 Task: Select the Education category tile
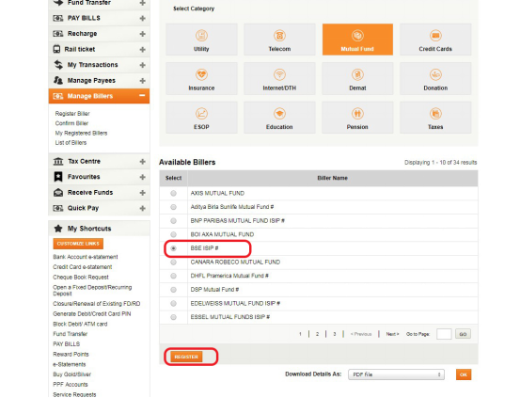click(x=279, y=118)
